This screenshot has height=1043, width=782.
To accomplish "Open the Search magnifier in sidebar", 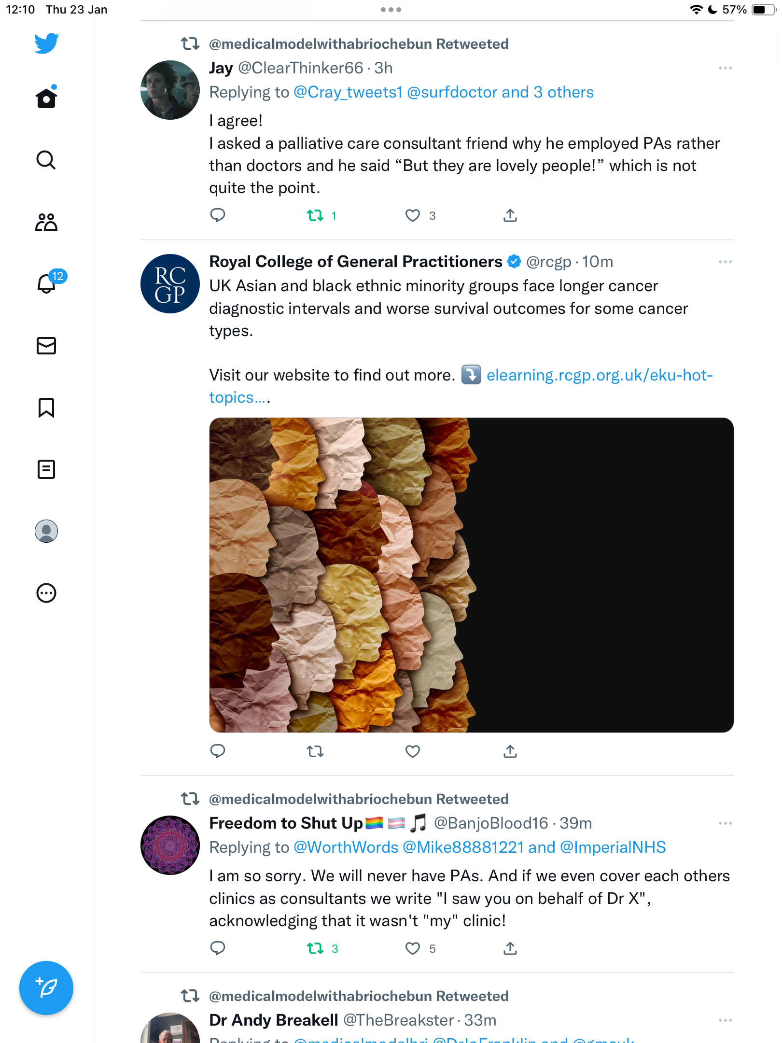I will tap(46, 160).
